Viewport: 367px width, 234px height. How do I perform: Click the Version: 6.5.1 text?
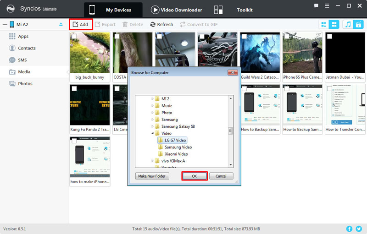tap(15, 229)
